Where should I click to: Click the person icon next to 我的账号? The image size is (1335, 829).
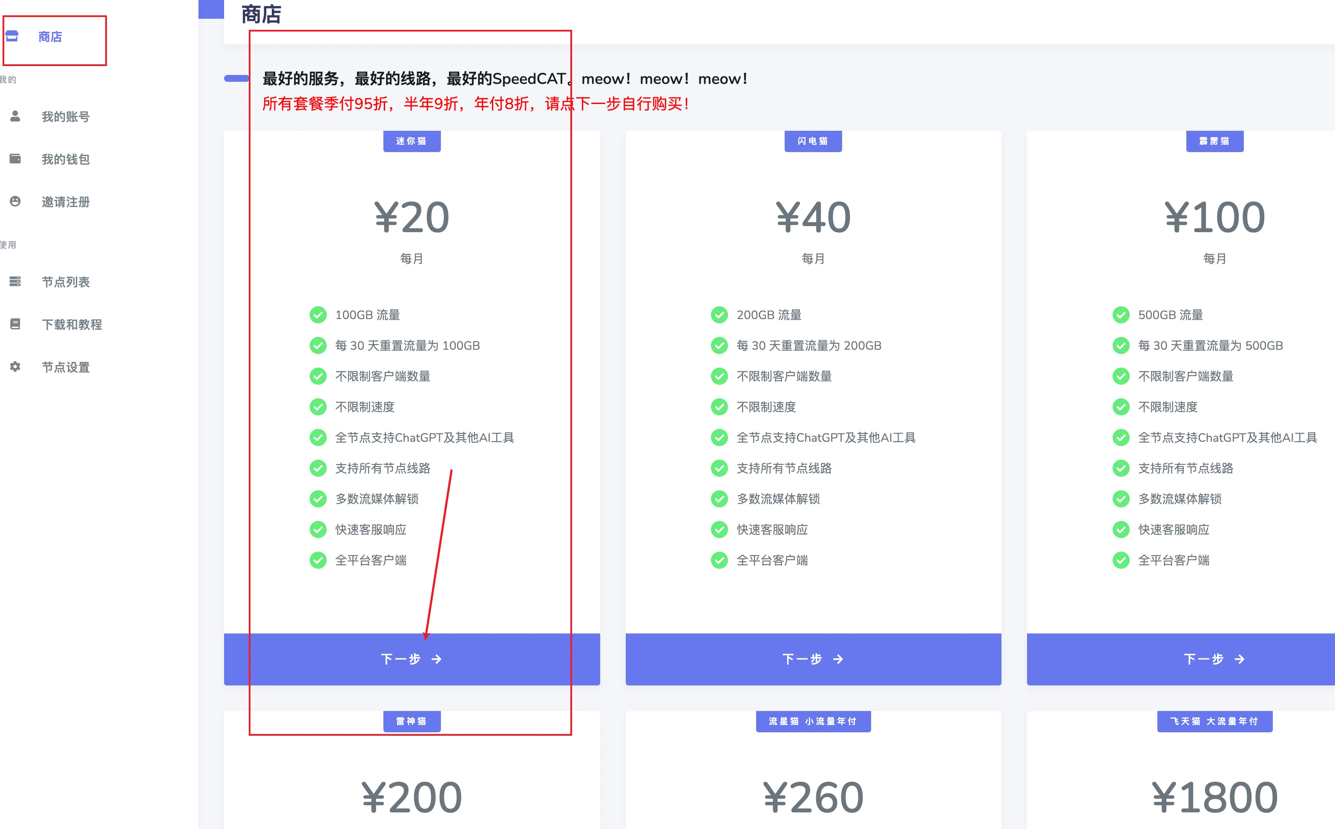tap(14, 116)
